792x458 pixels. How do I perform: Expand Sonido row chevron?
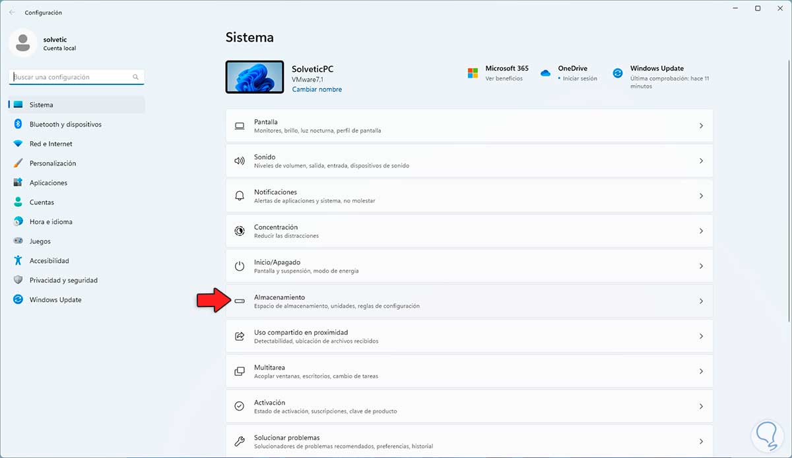[701, 161]
